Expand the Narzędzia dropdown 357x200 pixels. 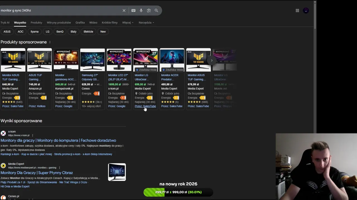click(x=146, y=22)
